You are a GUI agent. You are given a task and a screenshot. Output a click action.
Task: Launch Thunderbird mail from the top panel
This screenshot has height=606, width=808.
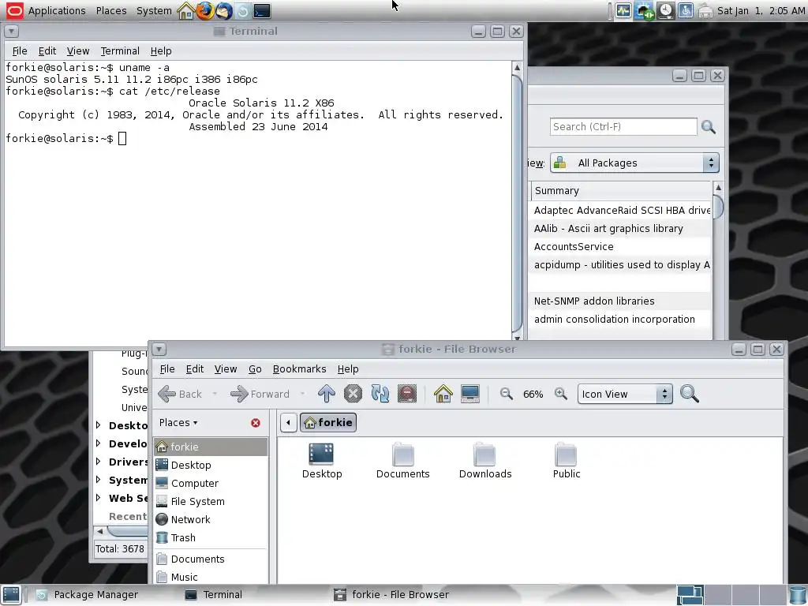(x=223, y=11)
